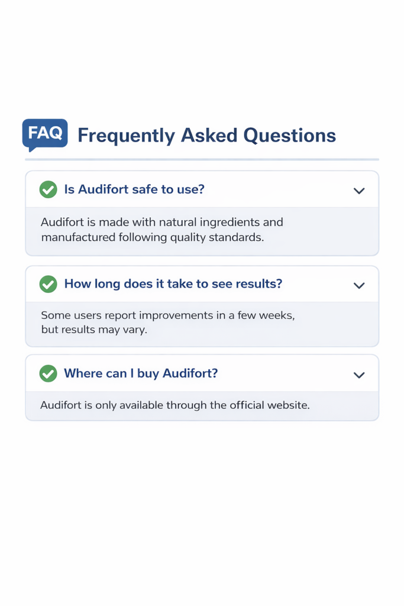The height and width of the screenshot is (606, 404).
Task: Collapse the "Where can I buy Audifort?" chevron
Action: pyautogui.click(x=358, y=375)
